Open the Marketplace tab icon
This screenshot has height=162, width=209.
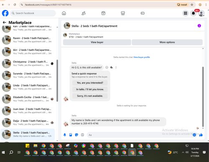123,13
